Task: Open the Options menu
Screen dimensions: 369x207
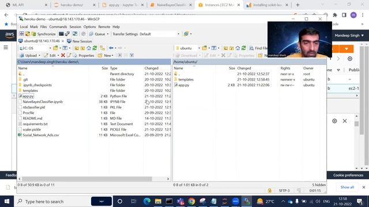Action: tap(90, 27)
